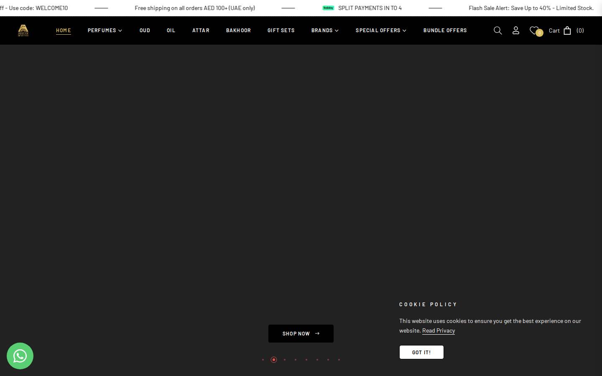This screenshot has height=376, width=602.
Task: Open the Gift Sets menu item
Action: click(281, 30)
